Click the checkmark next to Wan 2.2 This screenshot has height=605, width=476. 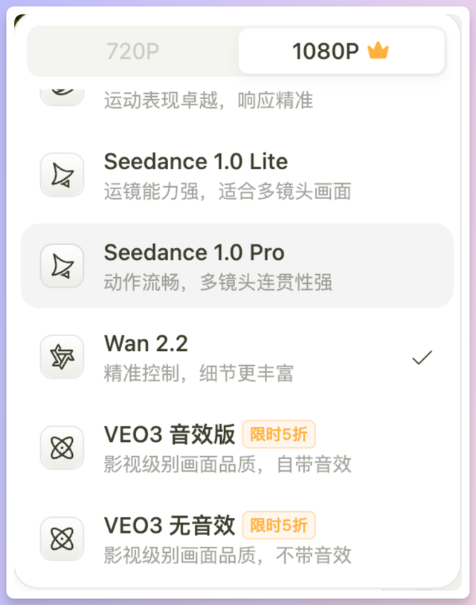pos(422,358)
